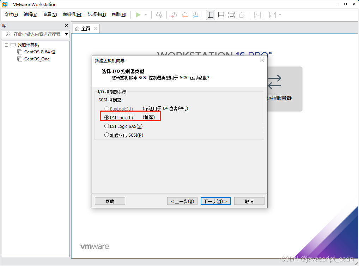Select the LSI Logic SAS(S) radio button
Image resolution: width=359 pixels, height=266 pixels.
pyautogui.click(x=107, y=126)
